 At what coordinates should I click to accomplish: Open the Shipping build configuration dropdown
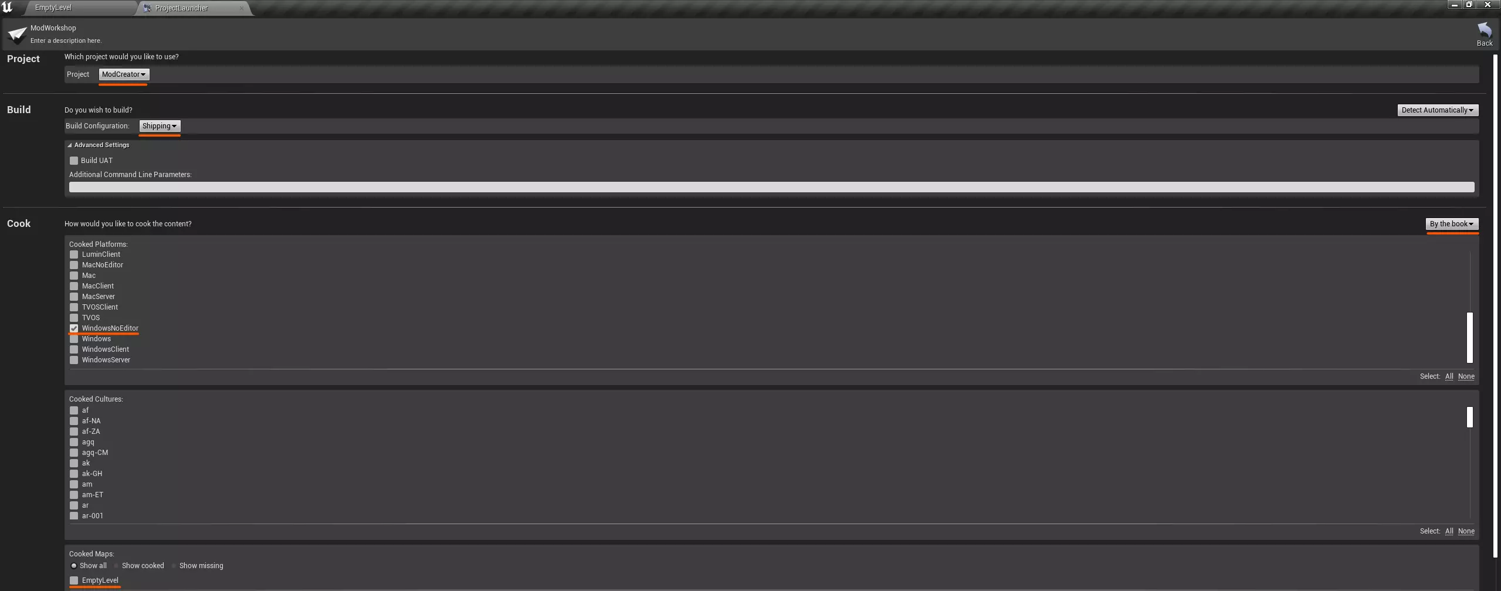(x=160, y=126)
